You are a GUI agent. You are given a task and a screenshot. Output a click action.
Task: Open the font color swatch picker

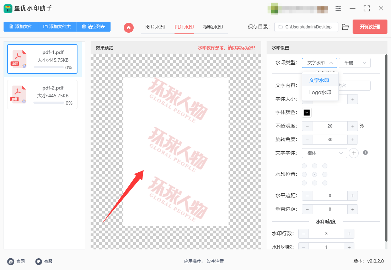click(x=307, y=113)
